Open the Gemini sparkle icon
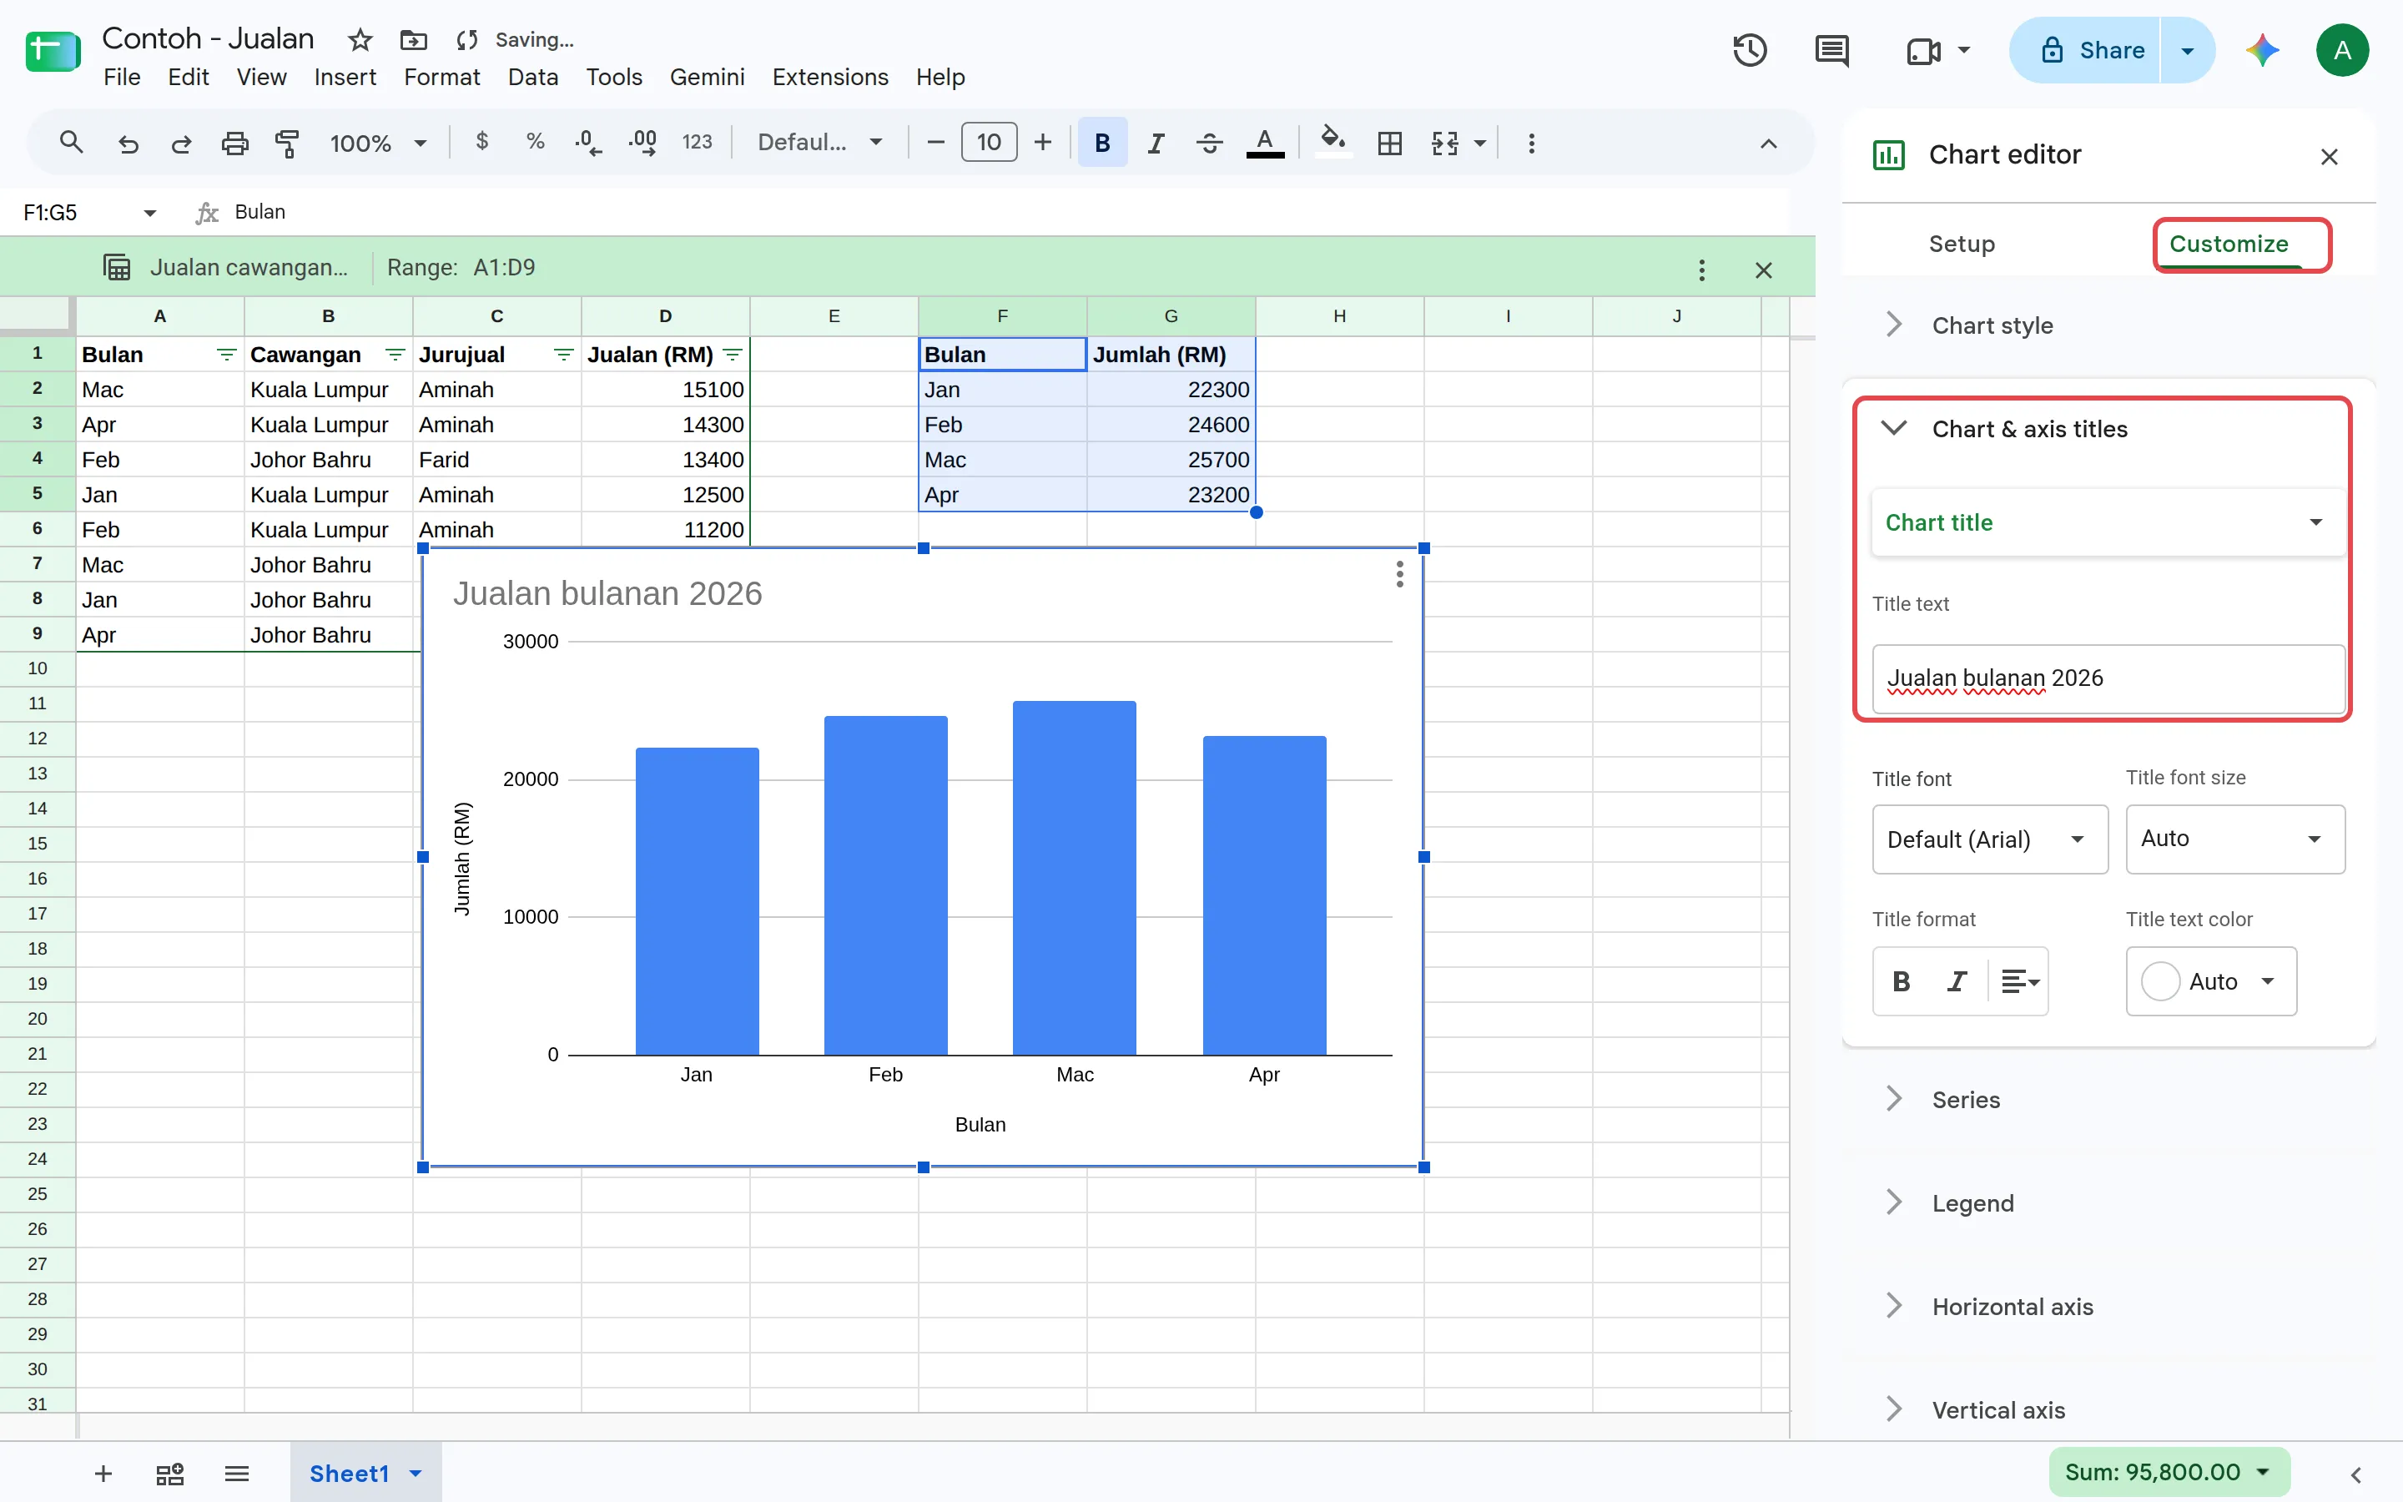2403x1502 pixels. tap(2262, 50)
